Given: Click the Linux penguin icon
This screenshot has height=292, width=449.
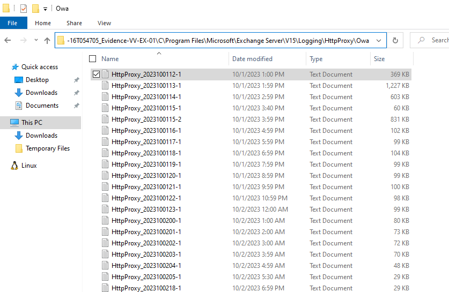Looking at the screenshot, I should (14, 166).
